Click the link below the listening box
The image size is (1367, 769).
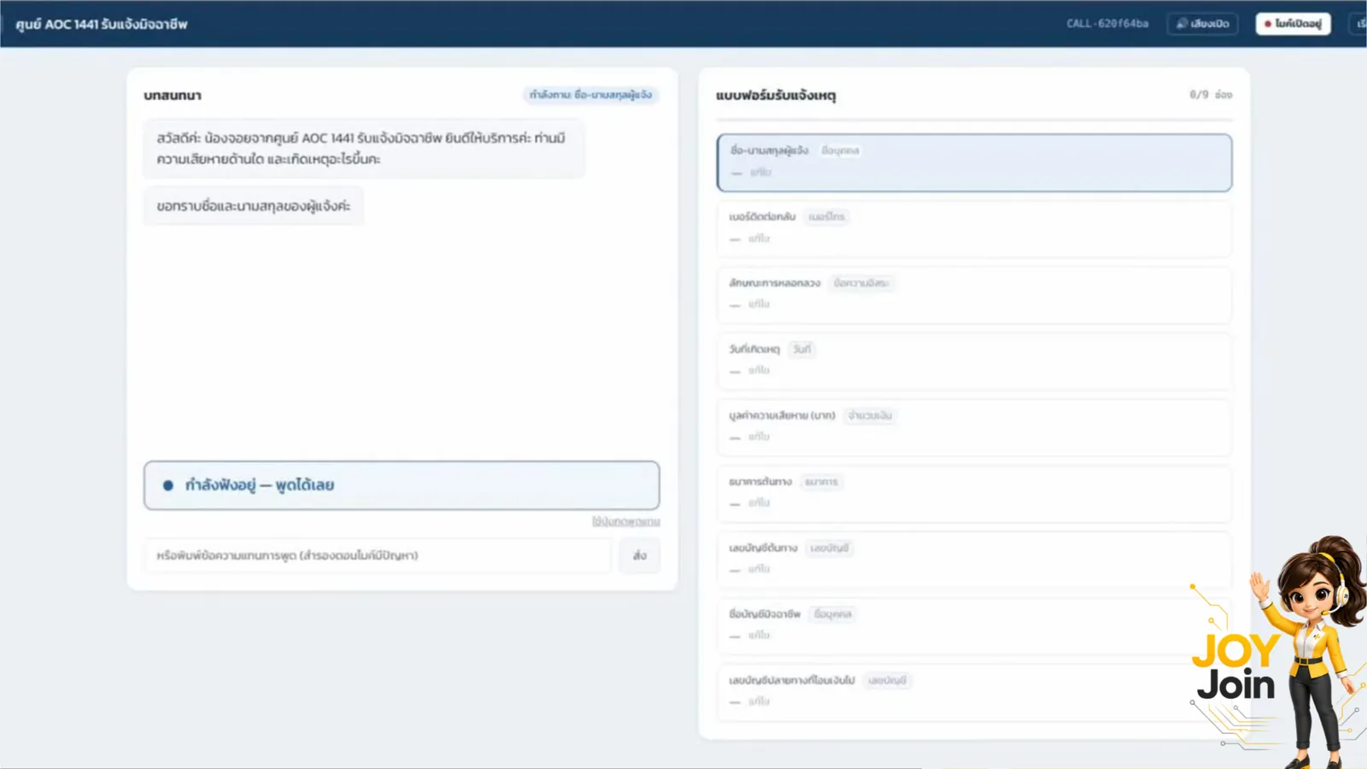tap(625, 521)
